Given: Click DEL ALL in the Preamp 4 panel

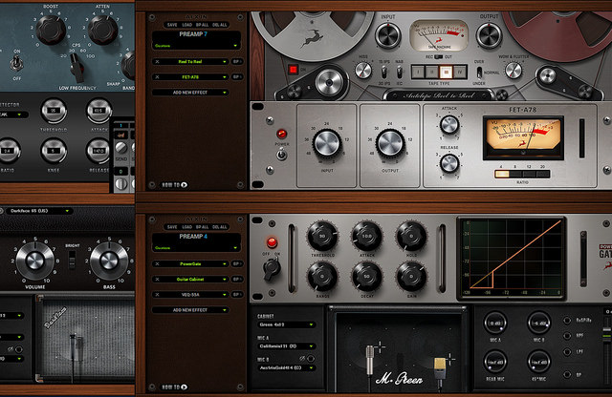Looking at the screenshot, I should [x=220, y=227].
